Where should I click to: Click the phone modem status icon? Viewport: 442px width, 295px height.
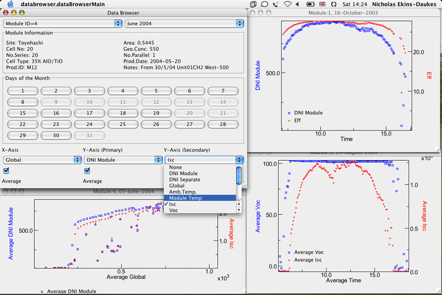(x=276, y=4)
